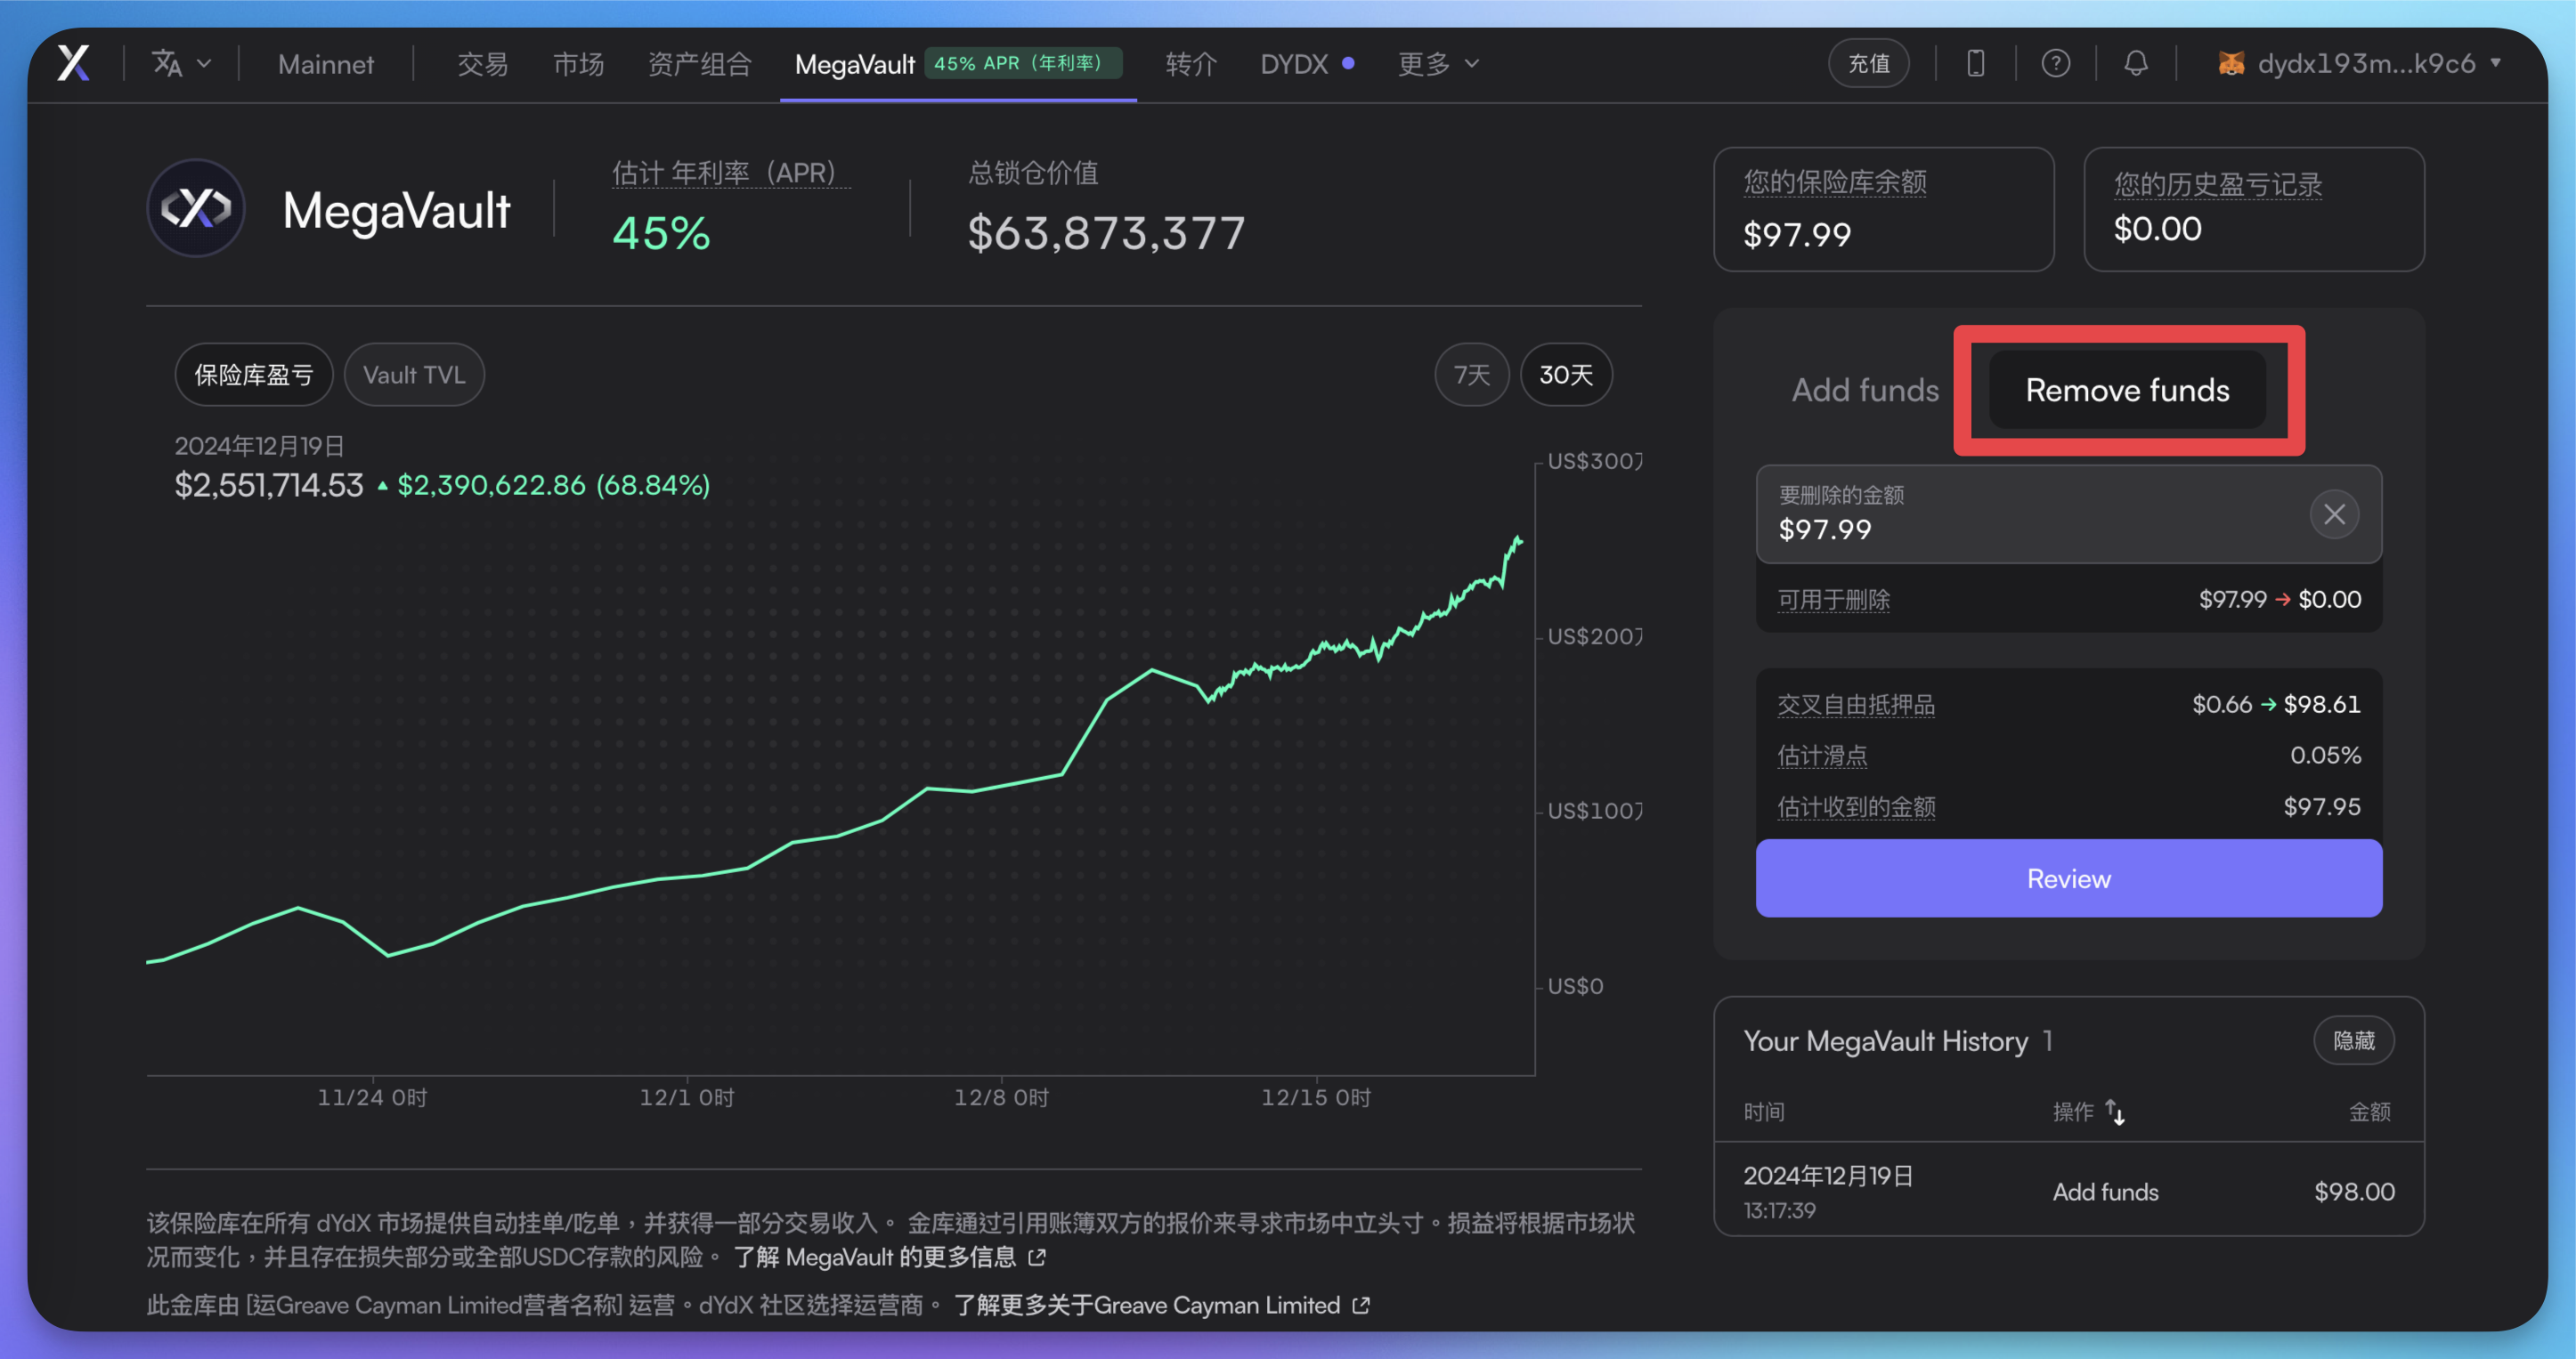Click the 隐藏 history button
This screenshot has width=2576, height=1359.
2353,1040
